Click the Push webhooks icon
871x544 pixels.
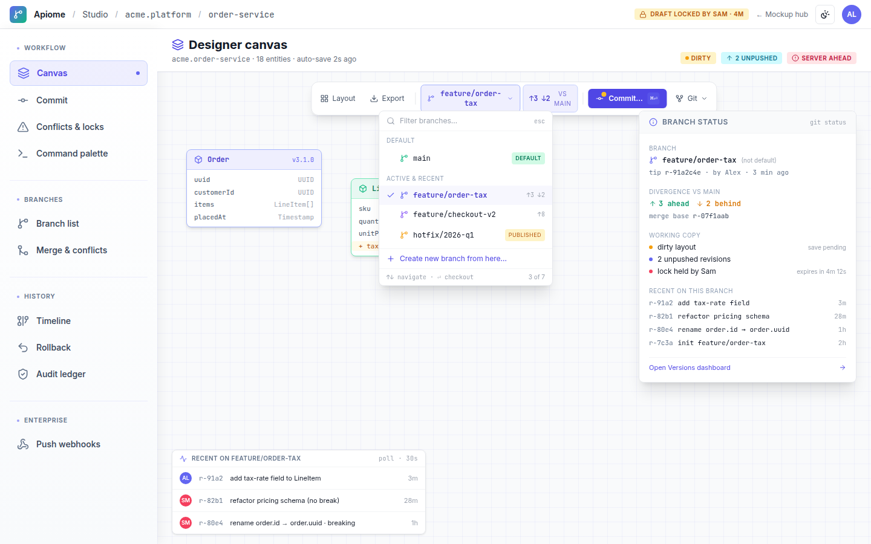click(23, 444)
